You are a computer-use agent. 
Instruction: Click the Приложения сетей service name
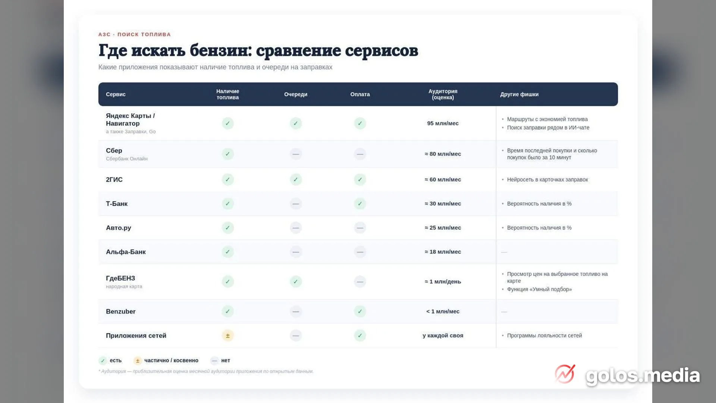[x=136, y=335]
